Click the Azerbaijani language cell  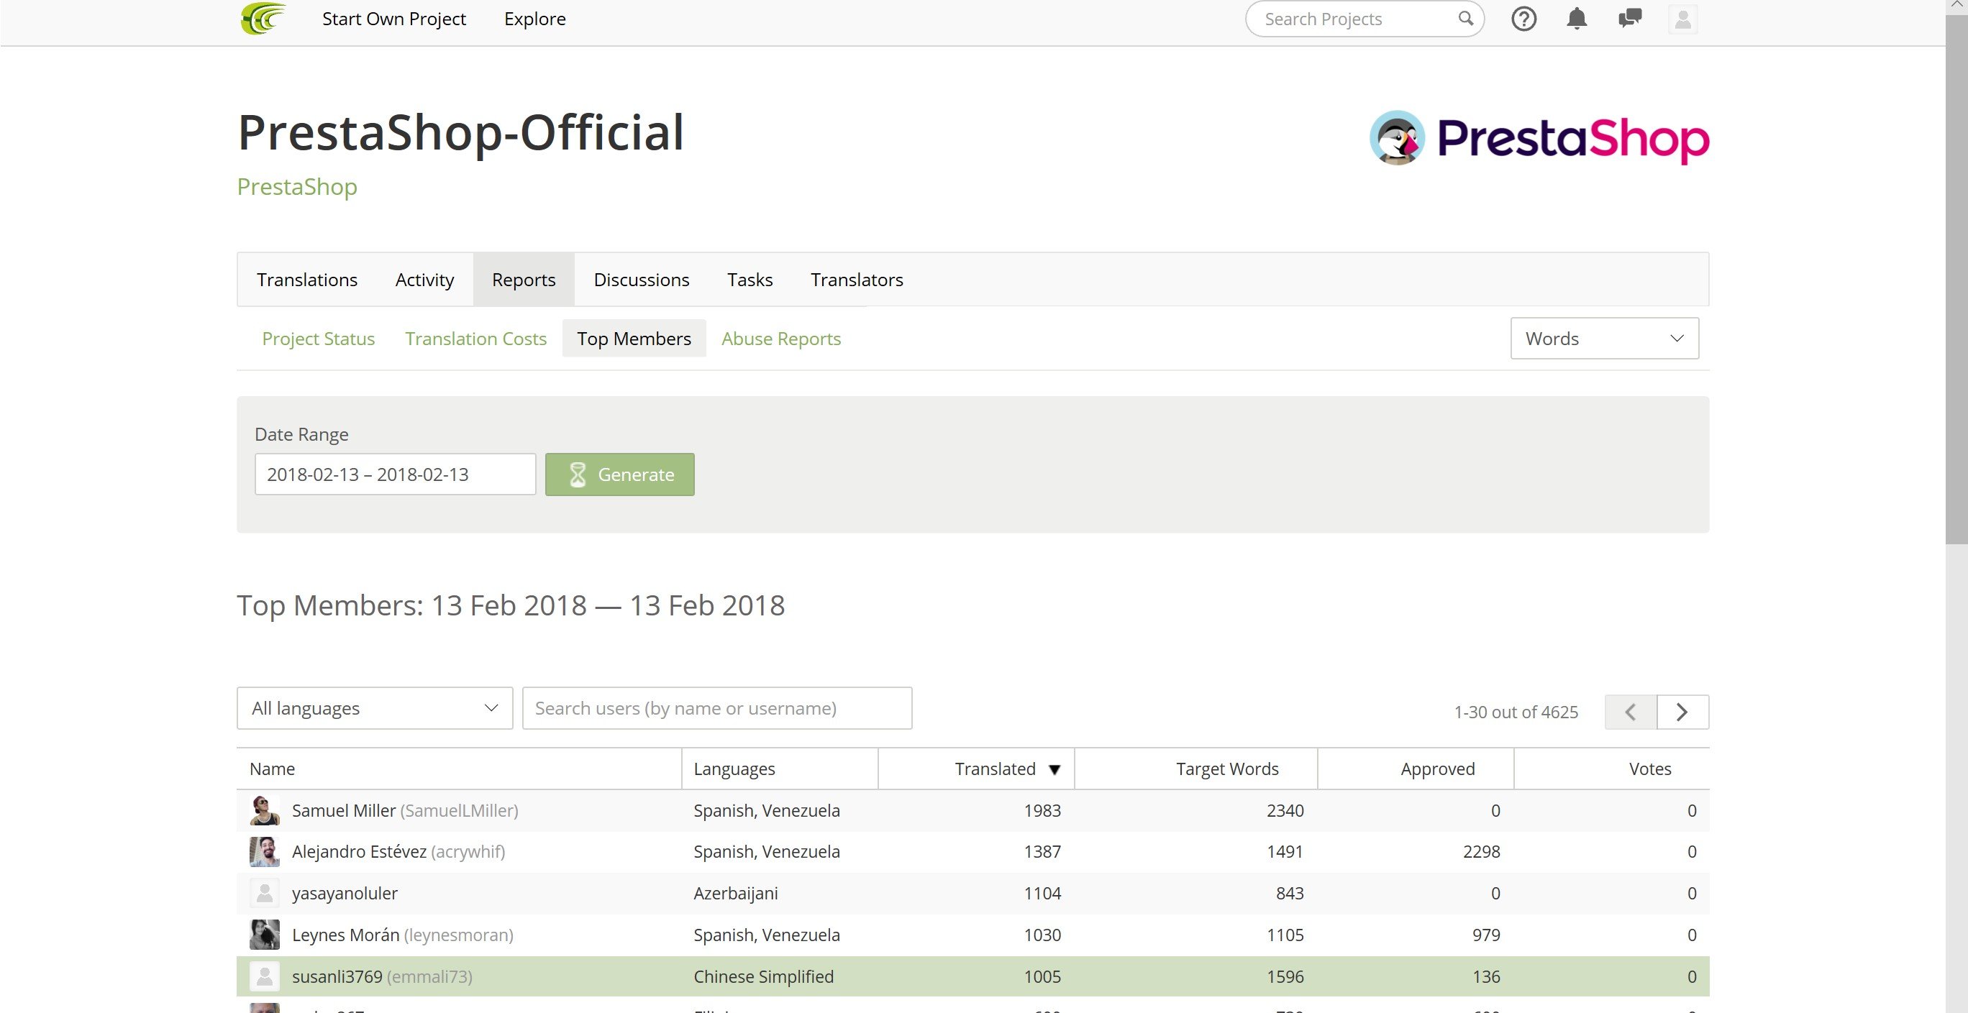(736, 893)
